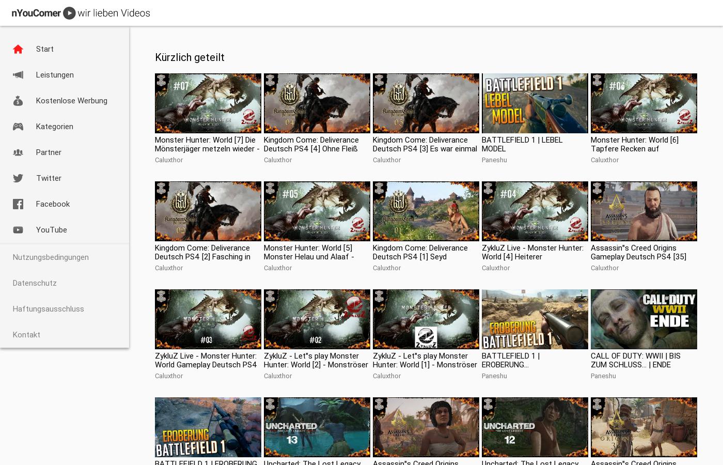Click title 'ZykluZ - Let"s play Monster Hunter: World [1]'
The height and width of the screenshot is (465, 723).
pos(425,360)
